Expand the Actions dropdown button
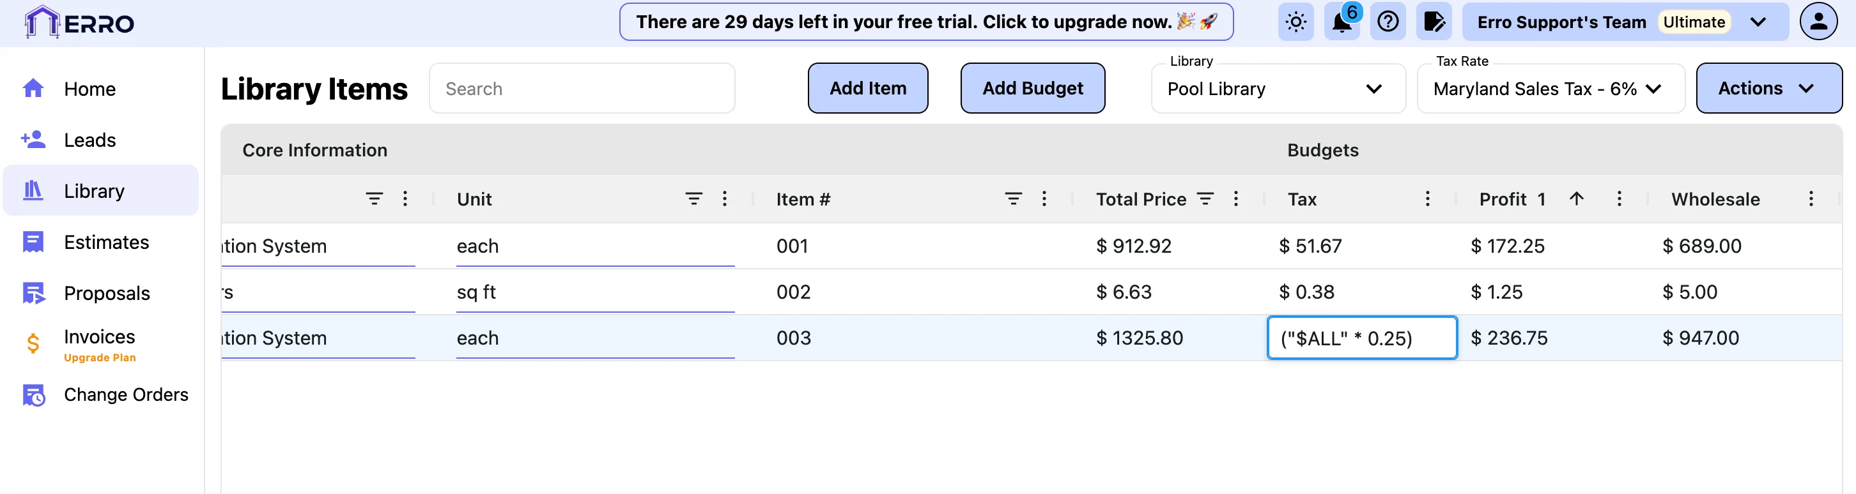The height and width of the screenshot is (494, 1856). [x=1768, y=89]
